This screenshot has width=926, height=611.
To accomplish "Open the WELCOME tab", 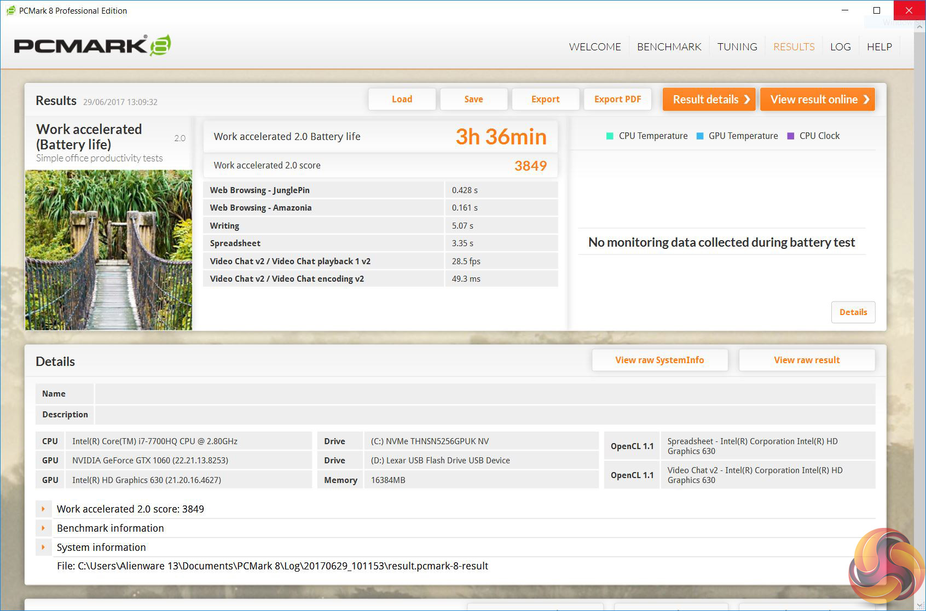I will click(x=595, y=47).
